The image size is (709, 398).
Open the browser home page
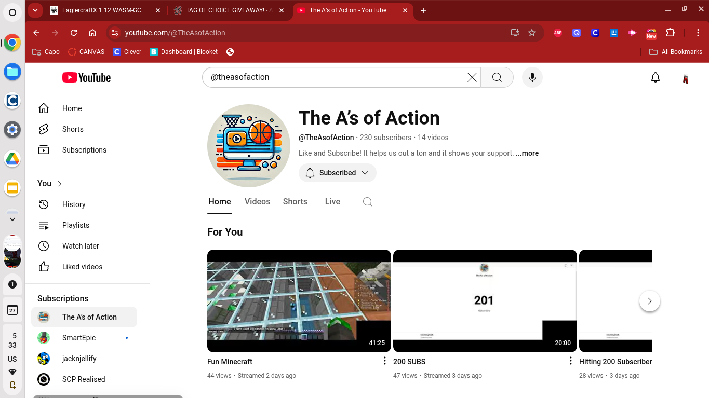(92, 33)
